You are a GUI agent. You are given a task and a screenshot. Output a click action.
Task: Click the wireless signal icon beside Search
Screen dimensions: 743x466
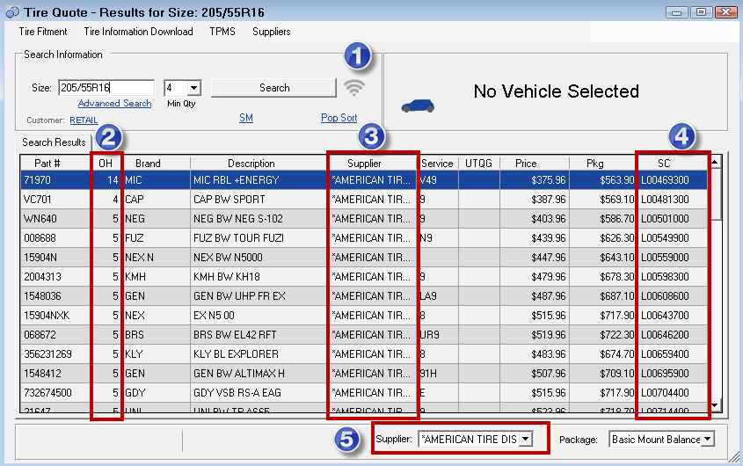tap(354, 88)
